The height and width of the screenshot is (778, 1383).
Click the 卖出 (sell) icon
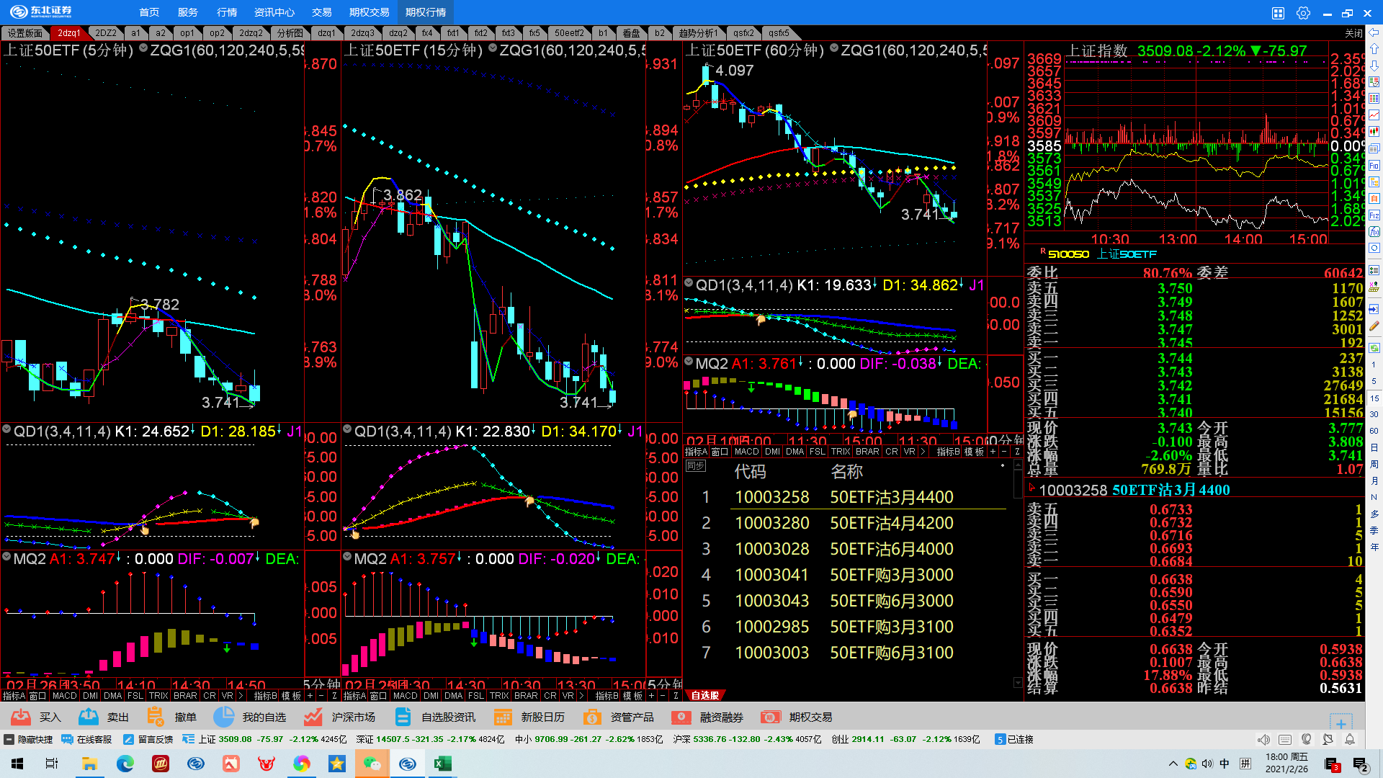(x=89, y=717)
